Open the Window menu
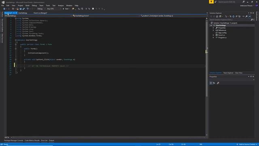 coord(69,5)
